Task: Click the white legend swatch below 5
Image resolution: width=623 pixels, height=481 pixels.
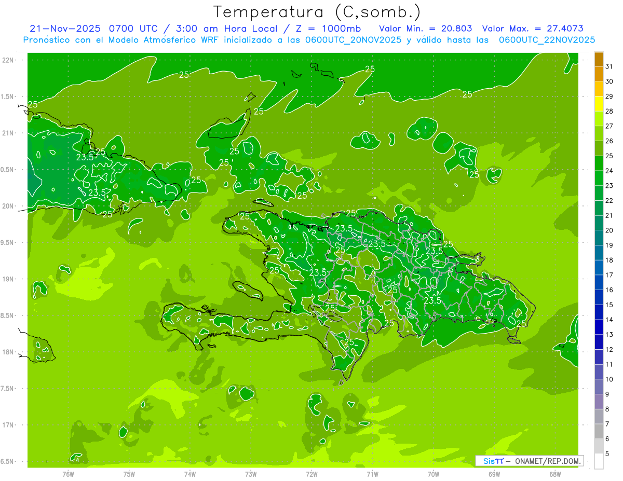Action: coord(599,461)
